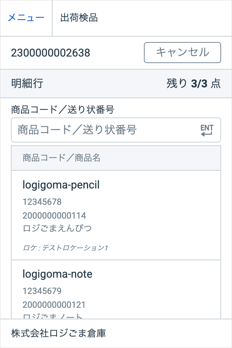Click the 商品コード／送り状番号 field label
The image size is (232, 348).
(x=63, y=109)
